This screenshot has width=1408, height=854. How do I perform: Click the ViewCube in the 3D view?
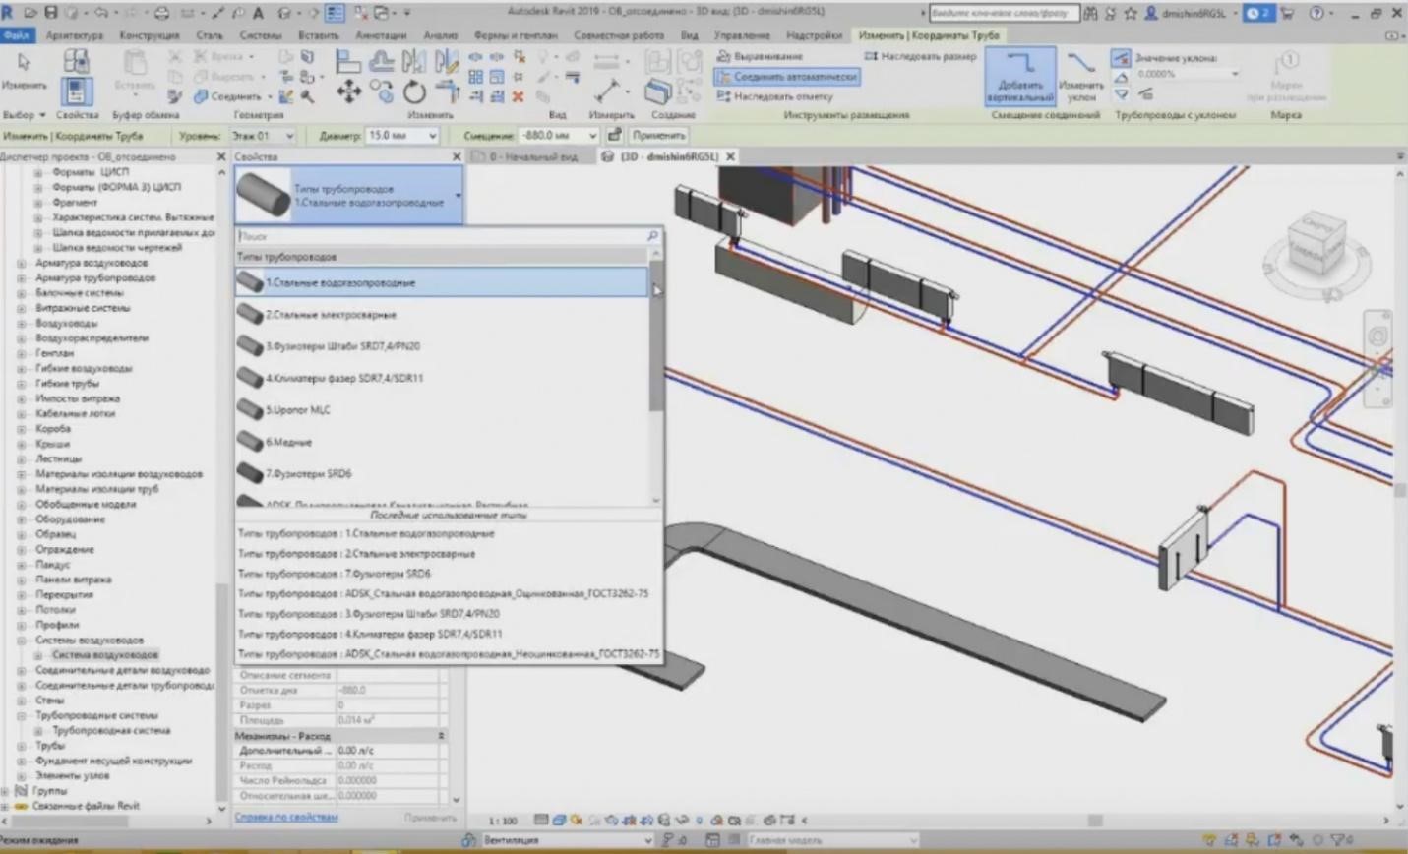[1316, 243]
